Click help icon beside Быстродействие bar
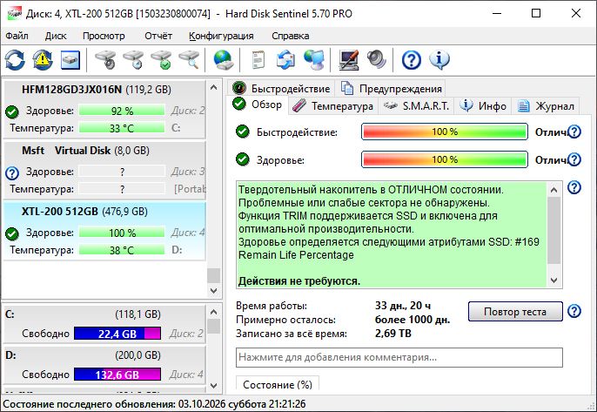The image size is (597, 412). tap(574, 132)
